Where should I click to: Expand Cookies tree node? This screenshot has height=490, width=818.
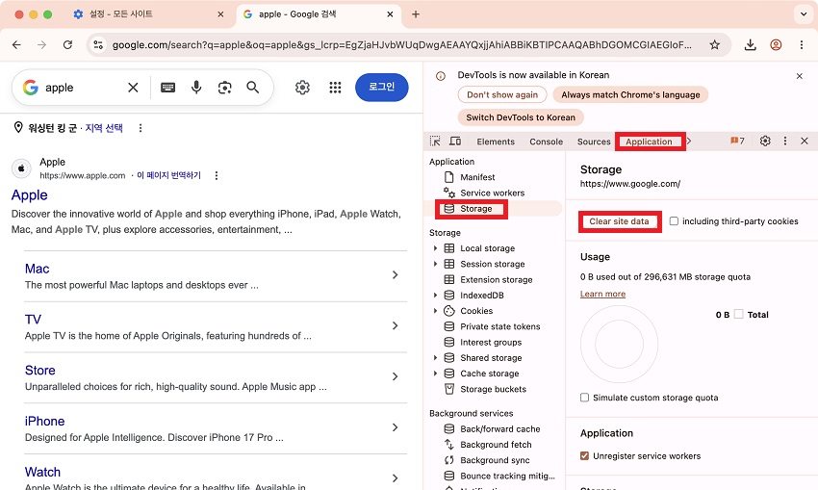click(435, 311)
